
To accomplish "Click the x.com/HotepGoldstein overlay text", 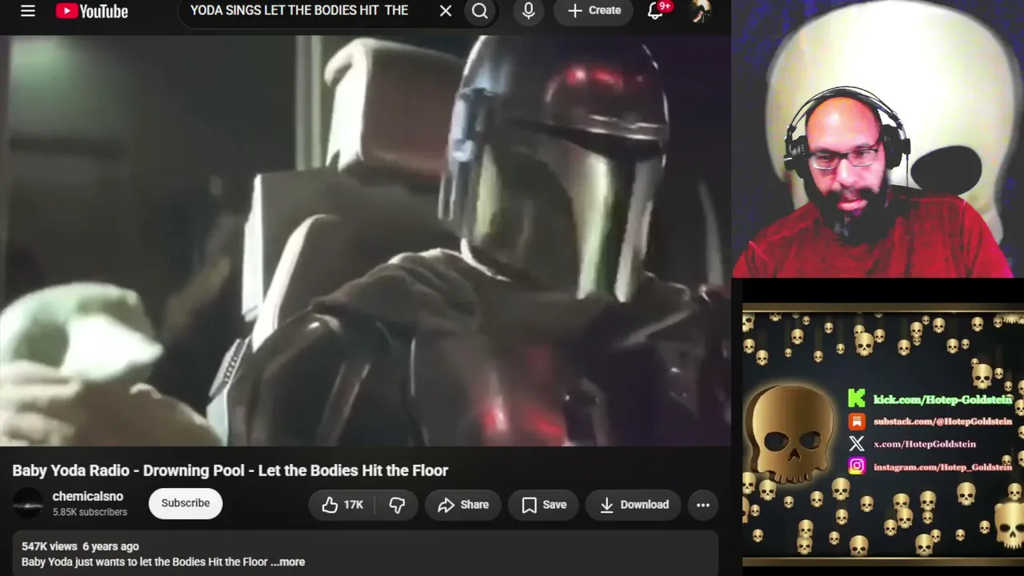I will coord(925,444).
